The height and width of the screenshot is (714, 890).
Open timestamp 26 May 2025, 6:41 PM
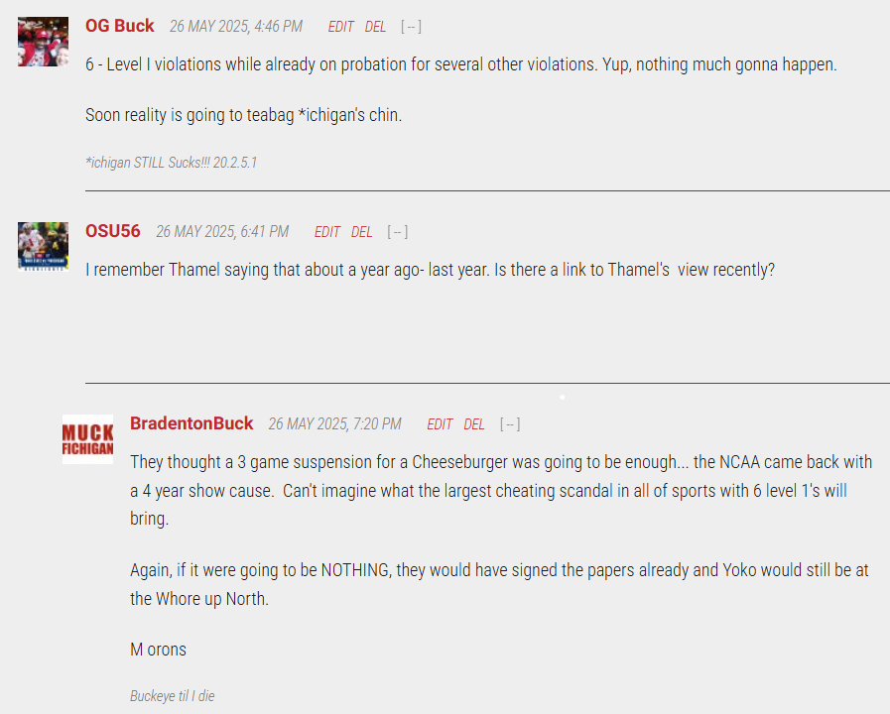pos(222,232)
